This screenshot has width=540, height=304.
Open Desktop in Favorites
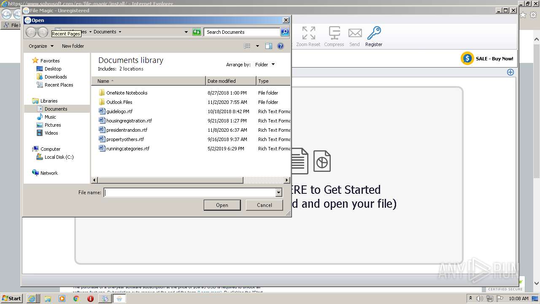49,69
